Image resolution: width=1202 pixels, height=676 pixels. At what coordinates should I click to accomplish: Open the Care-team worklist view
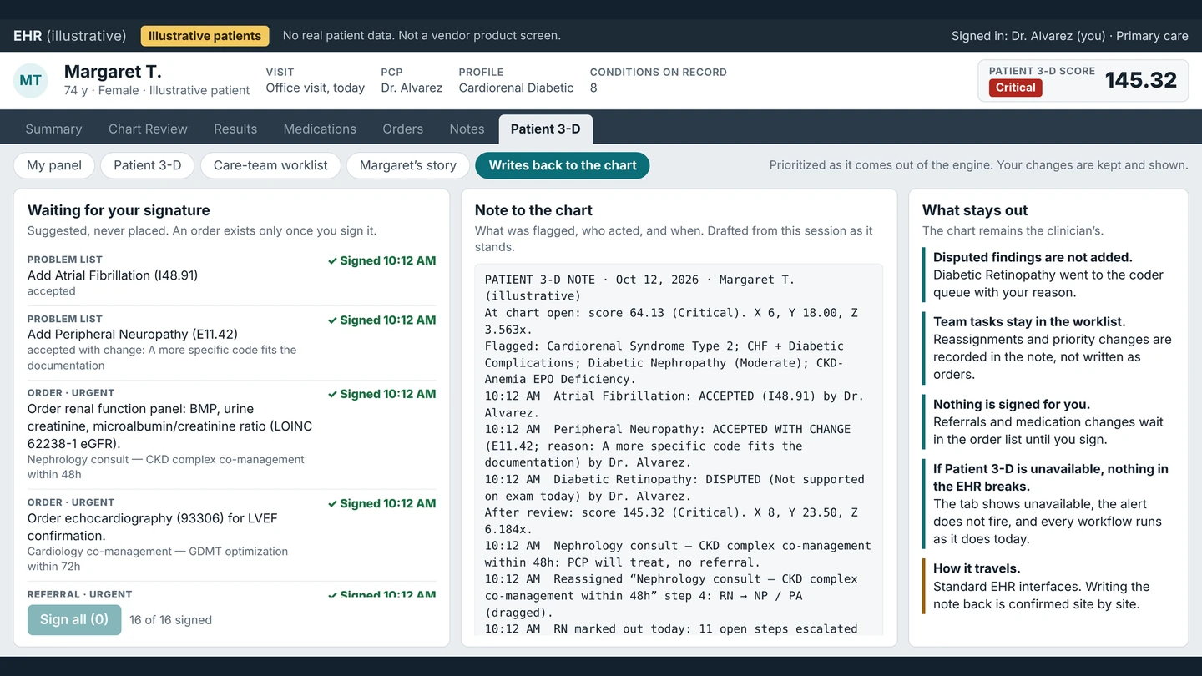point(270,165)
